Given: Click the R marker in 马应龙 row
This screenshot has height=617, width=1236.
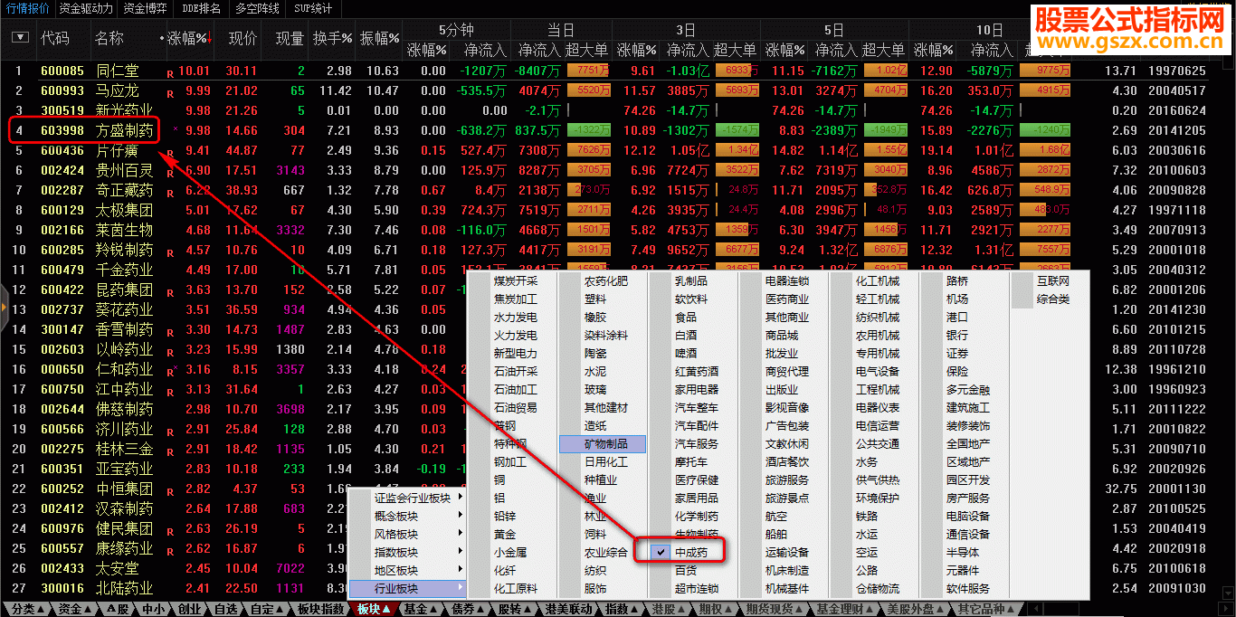Looking at the screenshot, I should [x=169, y=92].
